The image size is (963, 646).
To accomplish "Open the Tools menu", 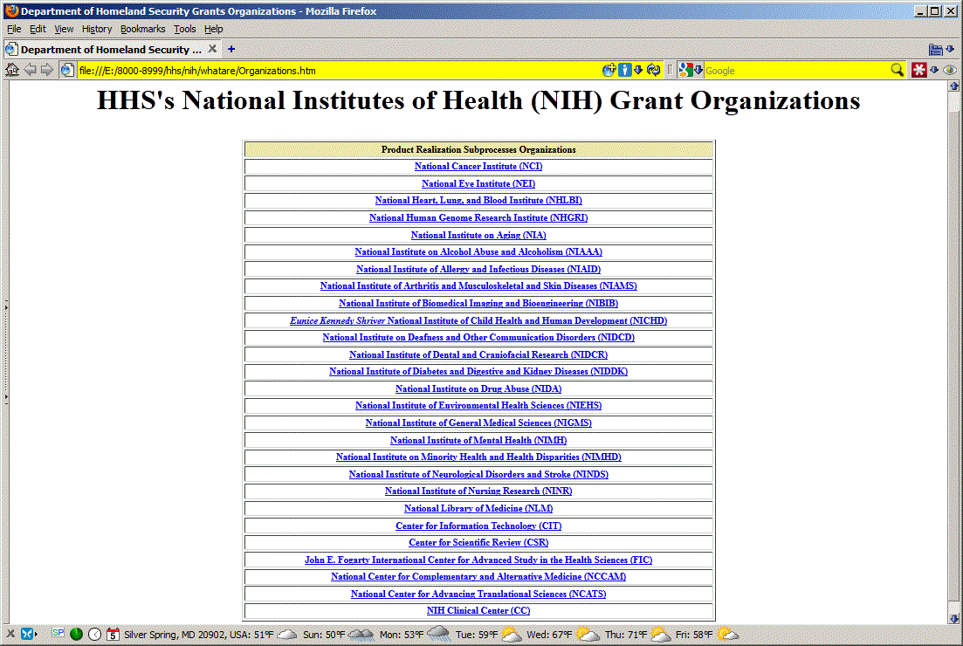I will point(184,29).
